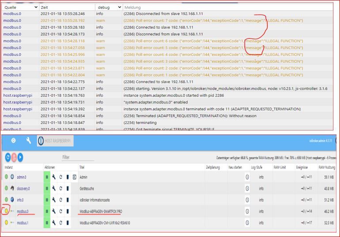The image size is (340, 237).
Task: Edit restart schedule clock for info.0
Action: pos(247,200)
